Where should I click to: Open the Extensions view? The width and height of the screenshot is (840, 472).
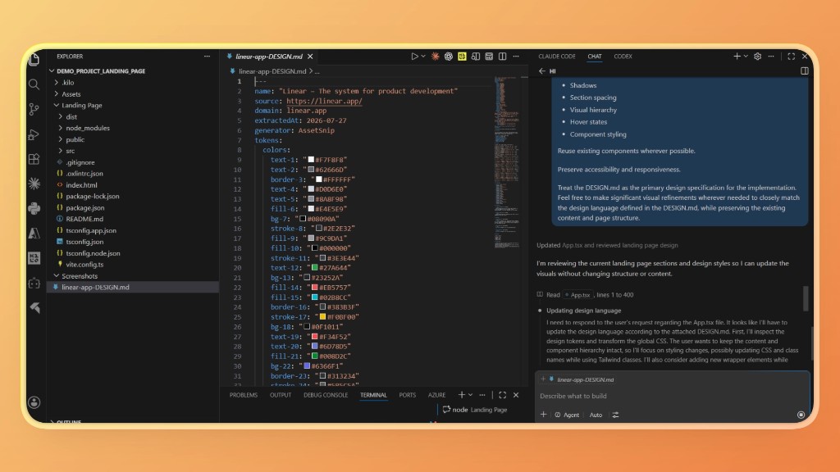[x=34, y=159]
